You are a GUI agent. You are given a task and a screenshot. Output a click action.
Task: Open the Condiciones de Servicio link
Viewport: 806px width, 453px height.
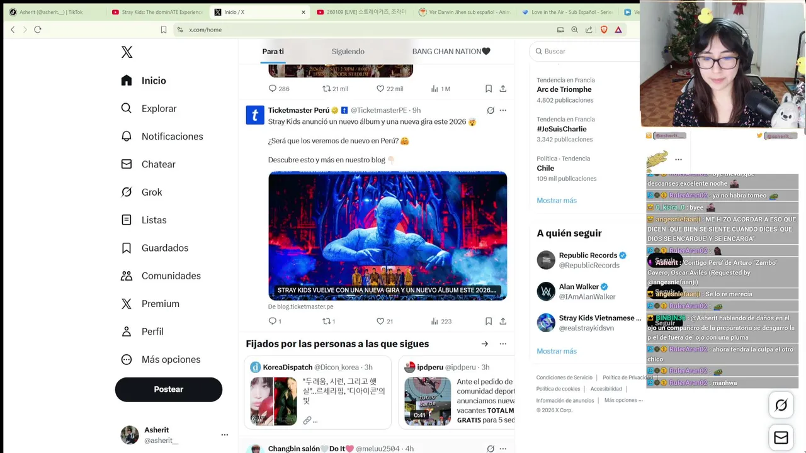tap(564, 377)
